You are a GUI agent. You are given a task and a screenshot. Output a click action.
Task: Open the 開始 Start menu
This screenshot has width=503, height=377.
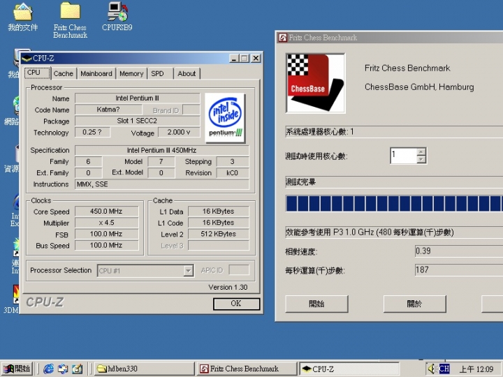click(17, 369)
